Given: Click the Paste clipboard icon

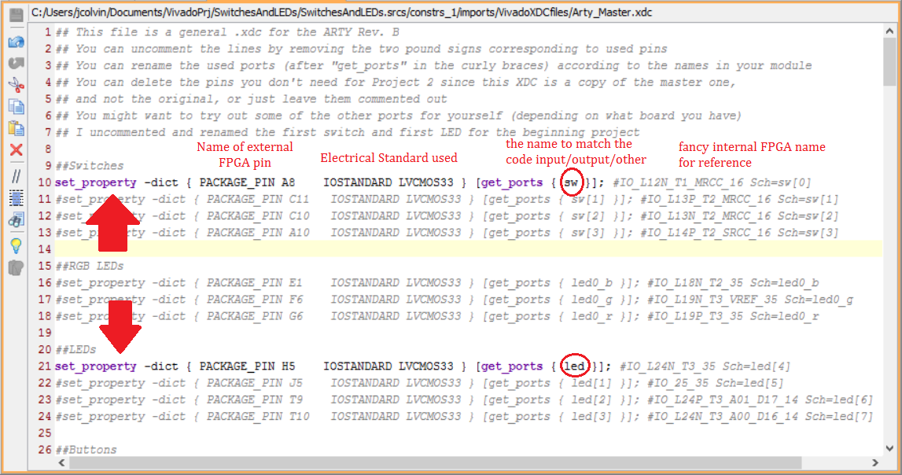Looking at the screenshot, I should (x=16, y=127).
